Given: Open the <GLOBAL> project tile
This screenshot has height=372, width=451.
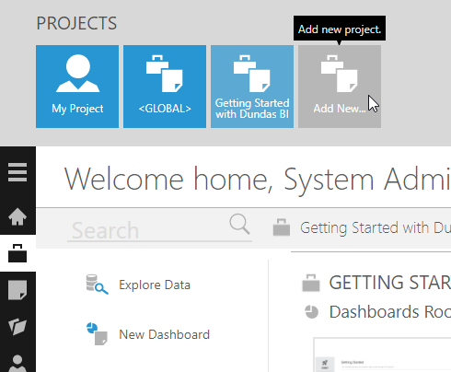Looking at the screenshot, I should [x=165, y=87].
